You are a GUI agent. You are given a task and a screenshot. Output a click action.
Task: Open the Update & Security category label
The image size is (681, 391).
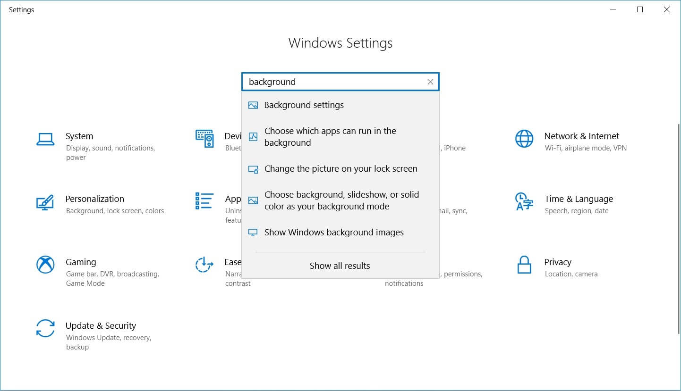coord(101,326)
